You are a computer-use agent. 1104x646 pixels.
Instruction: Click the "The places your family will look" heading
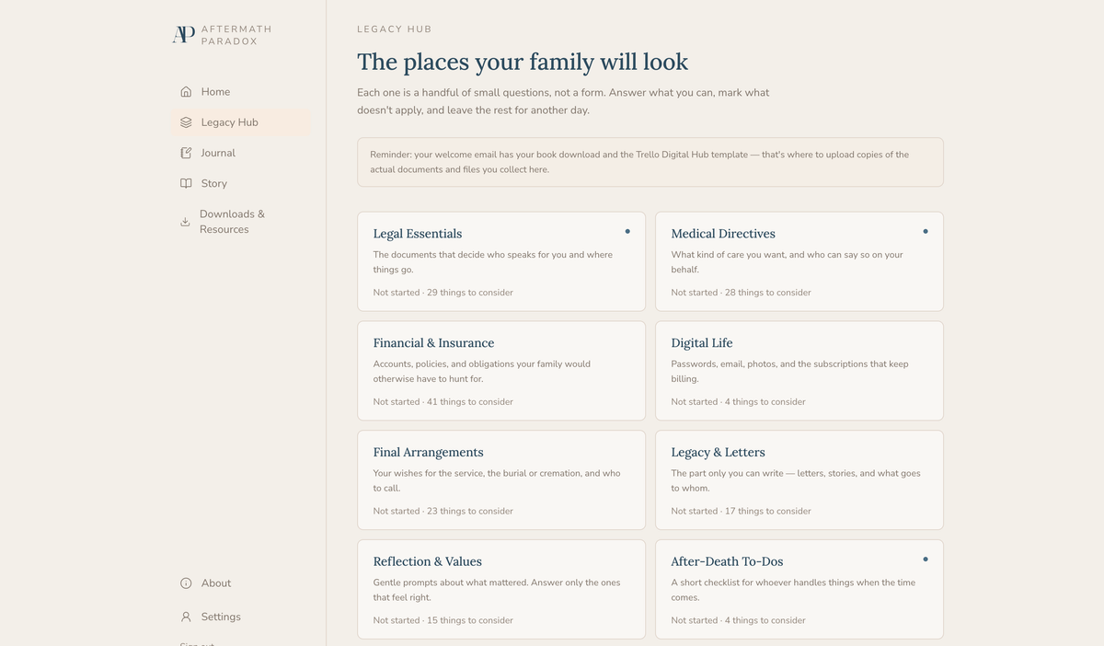tap(523, 62)
